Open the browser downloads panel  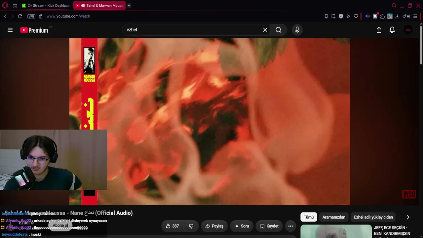pyautogui.click(x=397, y=16)
